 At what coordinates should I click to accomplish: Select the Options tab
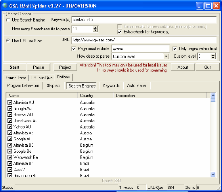(x=63, y=77)
